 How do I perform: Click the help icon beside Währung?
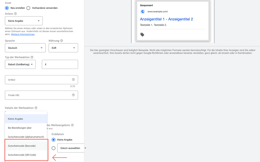(62, 41)
